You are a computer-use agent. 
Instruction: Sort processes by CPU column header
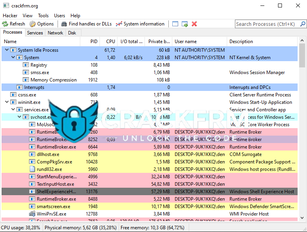(x=110, y=42)
